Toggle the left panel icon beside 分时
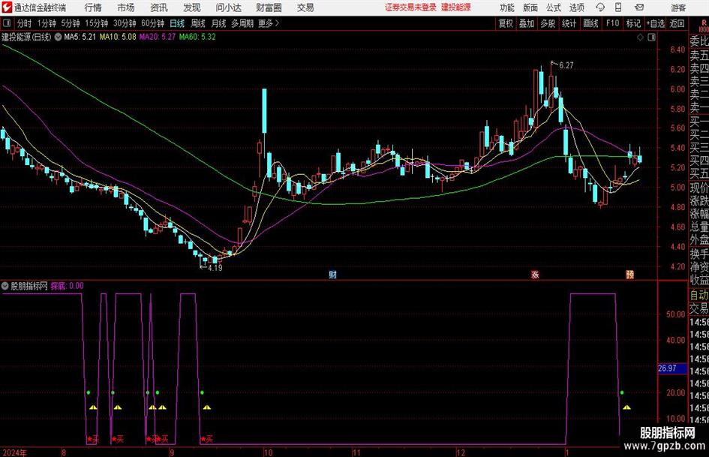This screenshot has height=457, width=709. pyautogui.click(x=7, y=23)
